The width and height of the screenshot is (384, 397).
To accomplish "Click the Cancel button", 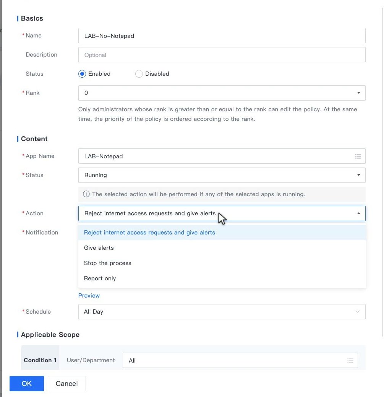I will coord(67,384).
